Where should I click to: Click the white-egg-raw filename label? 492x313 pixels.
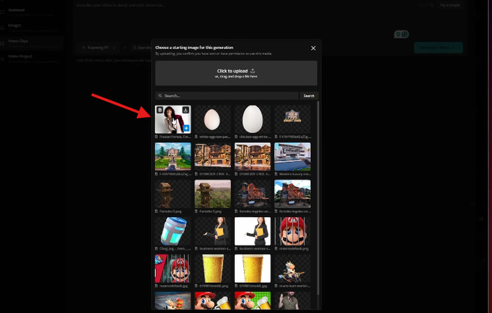(215, 137)
